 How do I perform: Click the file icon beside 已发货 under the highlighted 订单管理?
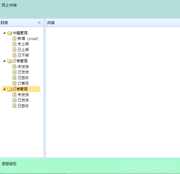pyautogui.click(x=14, y=100)
